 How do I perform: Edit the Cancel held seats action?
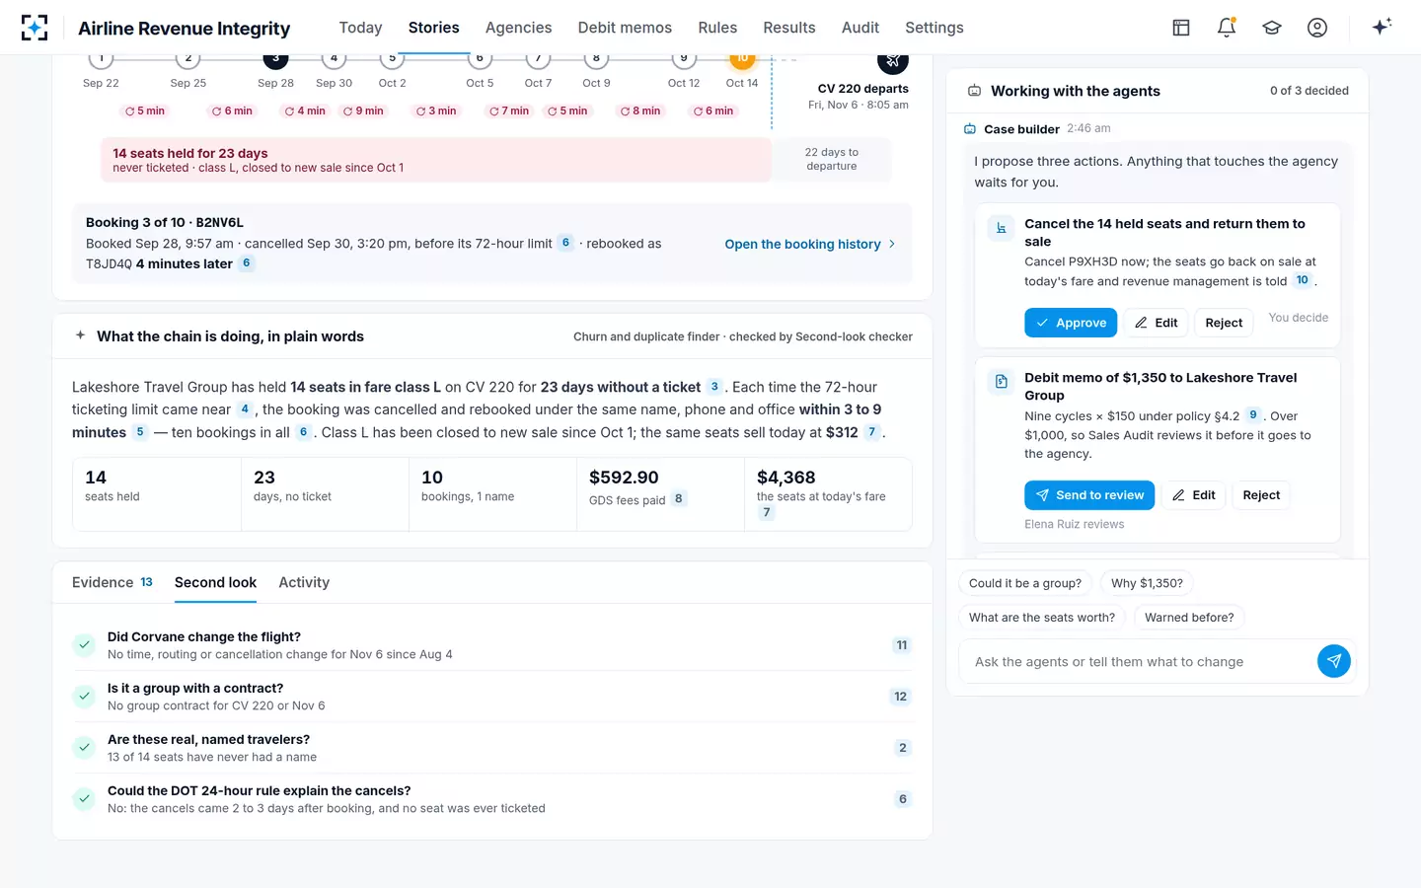tap(1156, 323)
